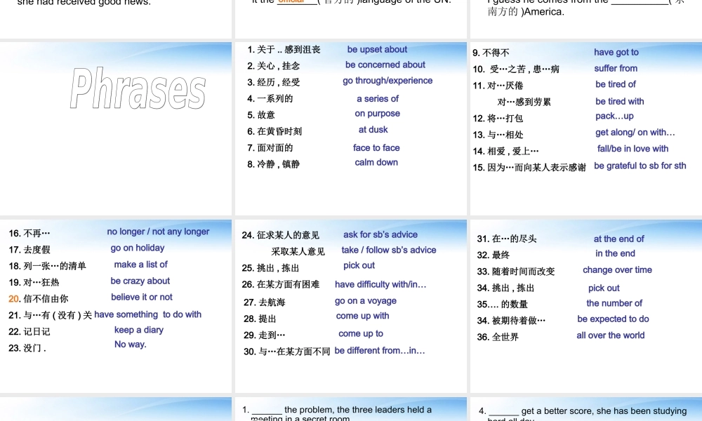Click the phrase 'at dusk'
This screenshot has width=702, height=421.
[x=373, y=130]
